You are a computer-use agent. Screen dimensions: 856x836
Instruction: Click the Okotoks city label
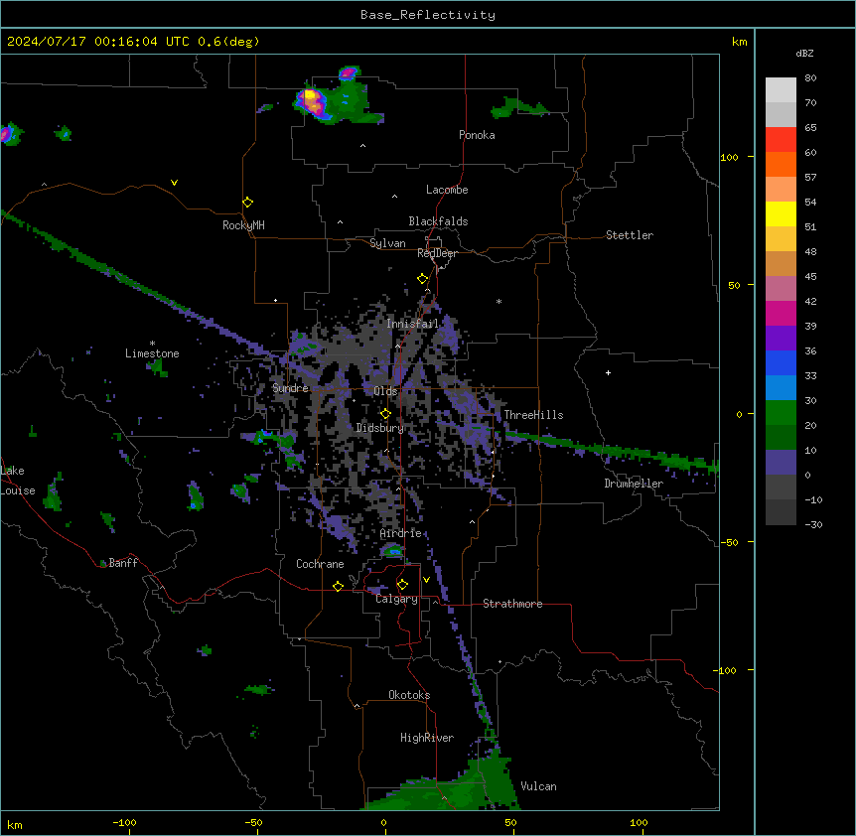click(x=409, y=695)
